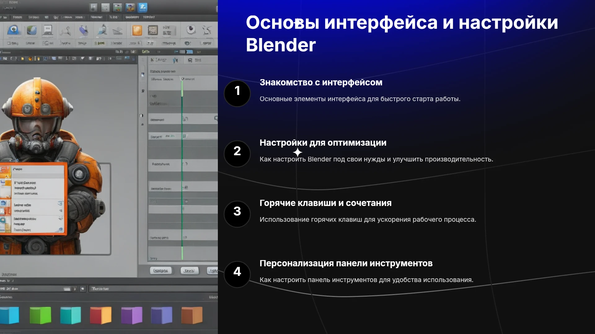595x334 pixels.
Task: Pick the red and orange cube swatch
Action: (101, 315)
